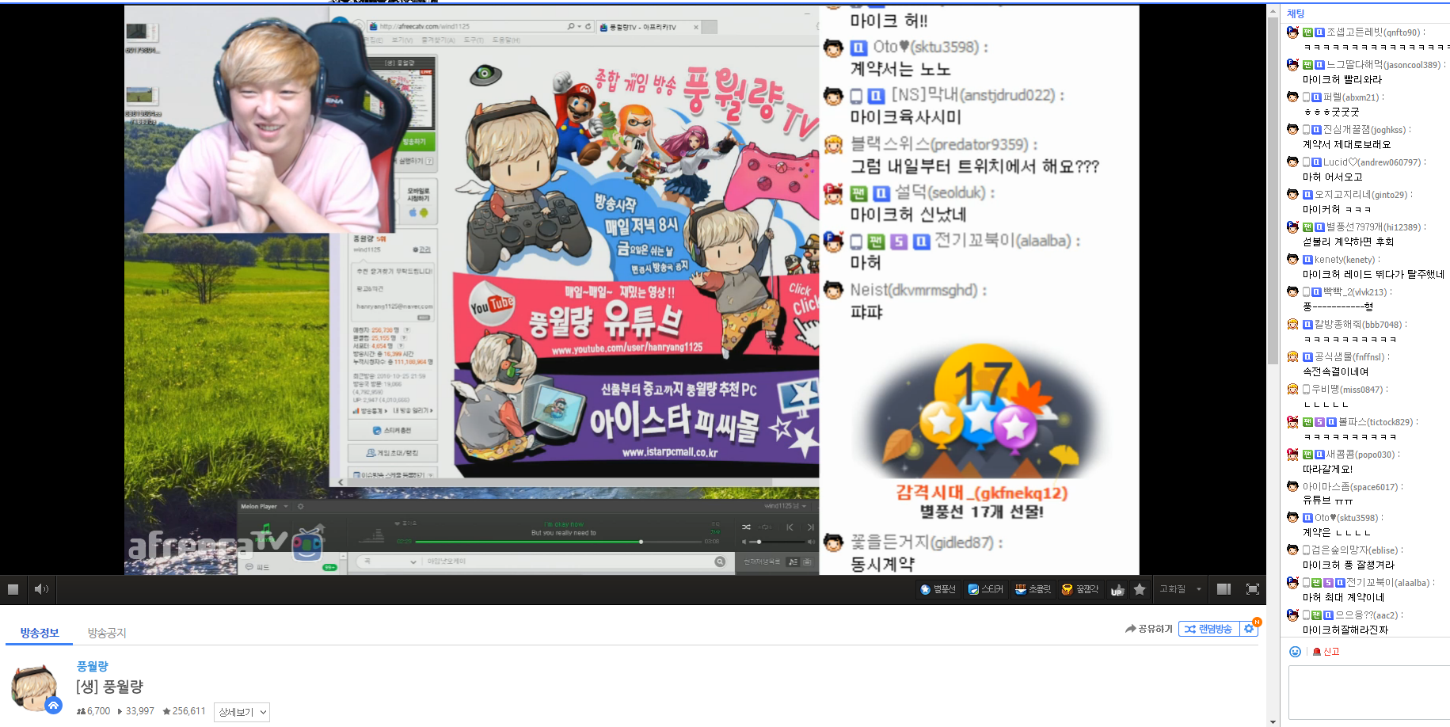Click the 공유하기 share link
The width and height of the screenshot is (1450, 727).
pyautogui.click(x=1149, y=629)
